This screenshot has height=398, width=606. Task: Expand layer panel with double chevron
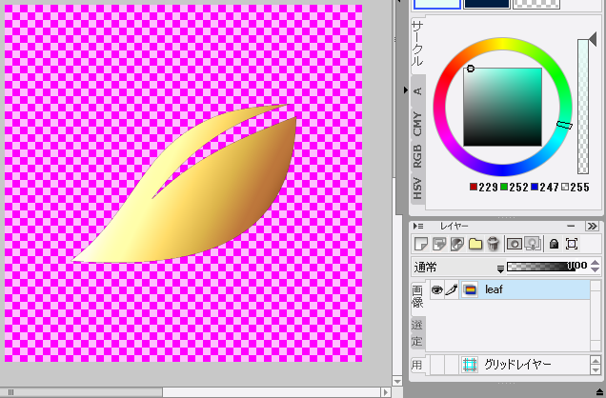(592, 226)
